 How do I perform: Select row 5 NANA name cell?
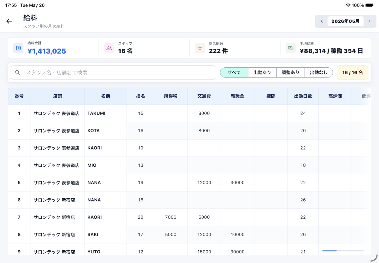pos(106,182)
